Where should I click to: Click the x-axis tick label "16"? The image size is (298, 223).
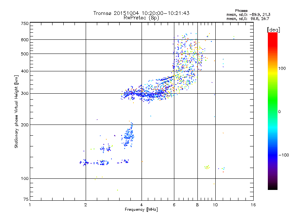[253, 205]
